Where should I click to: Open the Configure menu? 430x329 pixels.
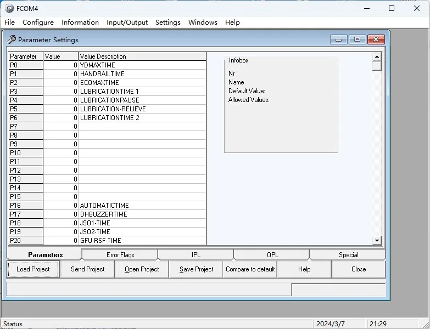pyautogui.click(x=38, y=22)
